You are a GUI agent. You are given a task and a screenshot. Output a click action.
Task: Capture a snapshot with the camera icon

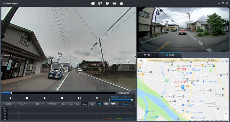pos(122,3)
